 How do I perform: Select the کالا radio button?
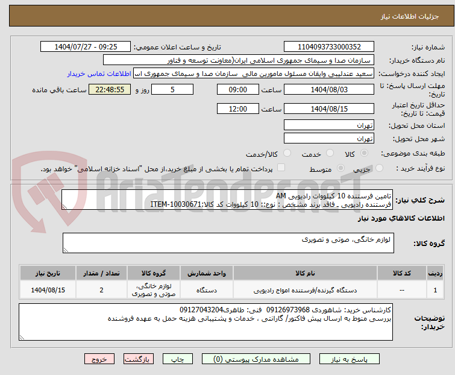click(364, 153)
